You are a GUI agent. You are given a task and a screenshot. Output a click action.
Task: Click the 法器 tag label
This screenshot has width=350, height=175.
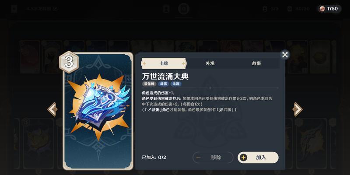[176, 84]
